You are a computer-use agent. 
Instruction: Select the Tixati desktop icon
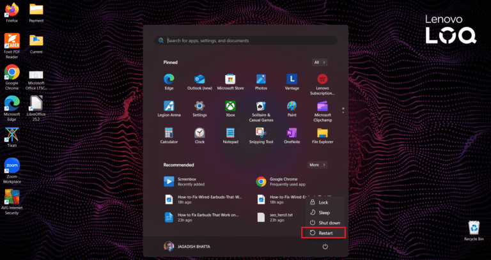[x=12, y=137]
